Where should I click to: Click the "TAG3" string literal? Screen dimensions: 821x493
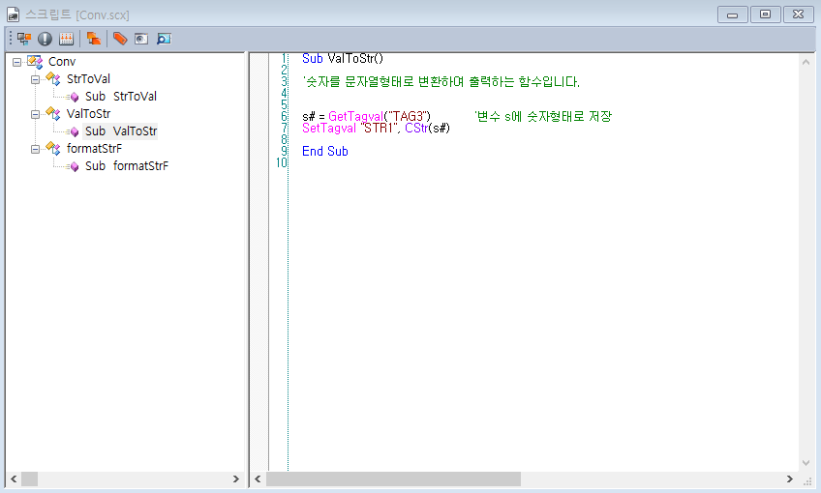click(408, 117)
